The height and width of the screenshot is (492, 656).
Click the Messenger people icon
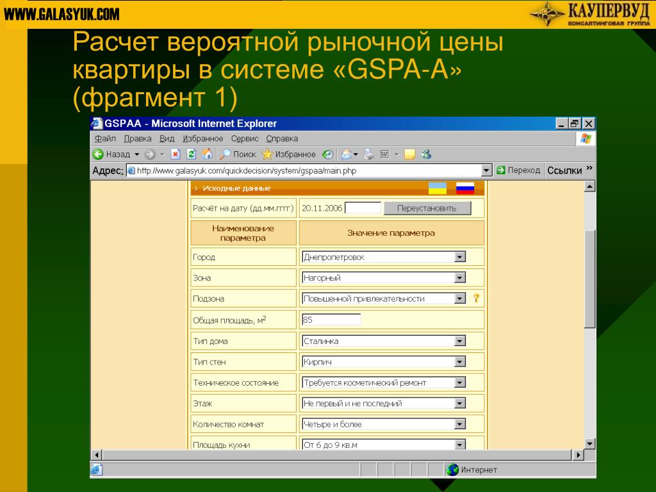426,154
